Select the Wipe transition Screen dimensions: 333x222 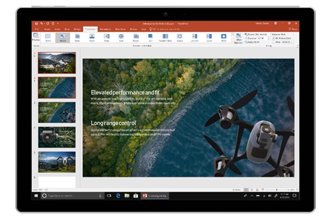point(106,38)
